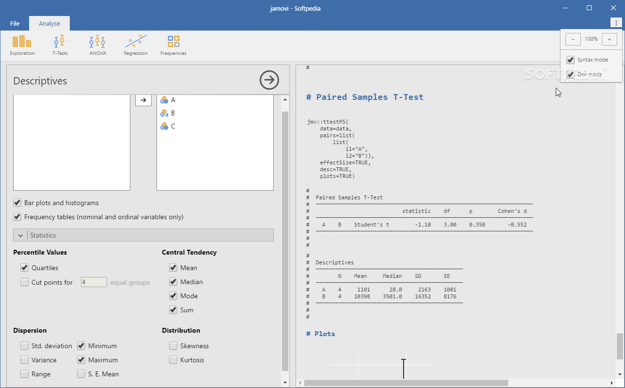Collapse the Statistics section
Image resolution: width=625 pixels, height=388 pixels.
(143, 235)
